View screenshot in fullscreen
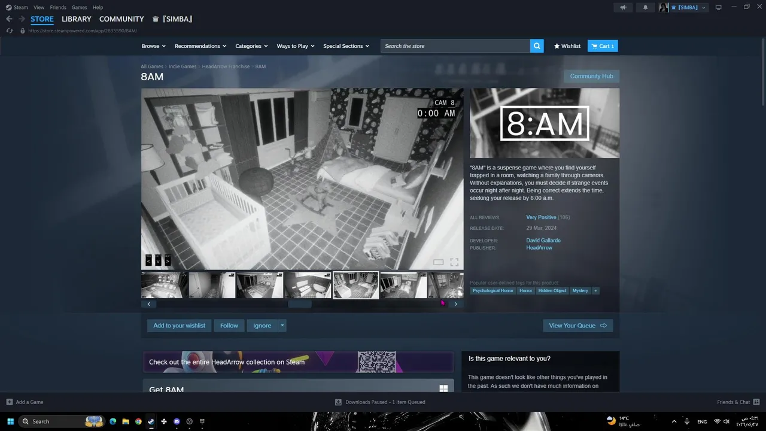Screen dimensions: 766x431 click(x=454, y=262)
